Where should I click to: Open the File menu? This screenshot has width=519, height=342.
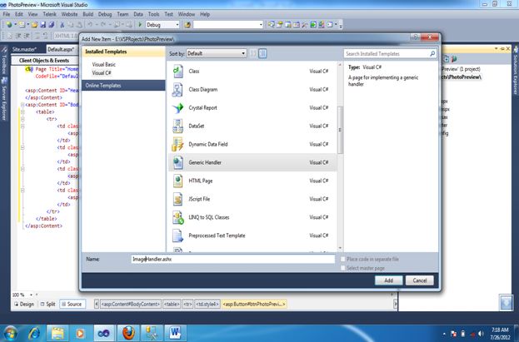pos(7,14)
